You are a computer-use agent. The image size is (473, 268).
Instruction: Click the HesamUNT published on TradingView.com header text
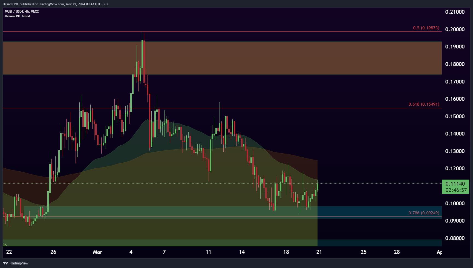pyautogui.click(x=56, y=4)
